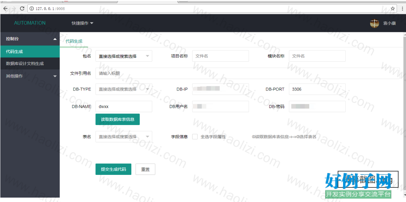Click the 读取数据库表信息 button
Screen dimensions: 406x202
tap(118, 119)
